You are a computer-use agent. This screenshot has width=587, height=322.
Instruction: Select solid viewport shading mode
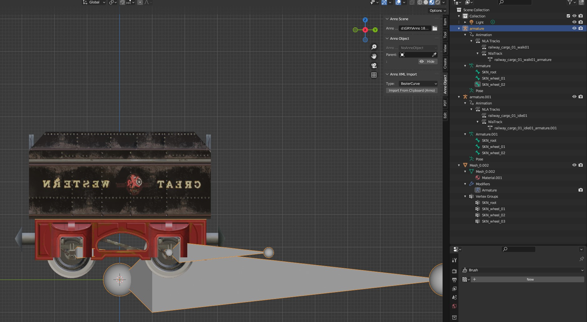[x=426, y=2]
